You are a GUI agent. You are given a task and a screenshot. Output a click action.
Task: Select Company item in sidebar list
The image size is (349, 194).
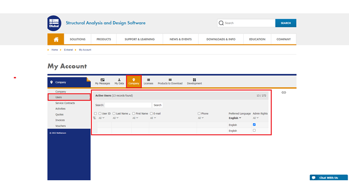tap(61, 92)
